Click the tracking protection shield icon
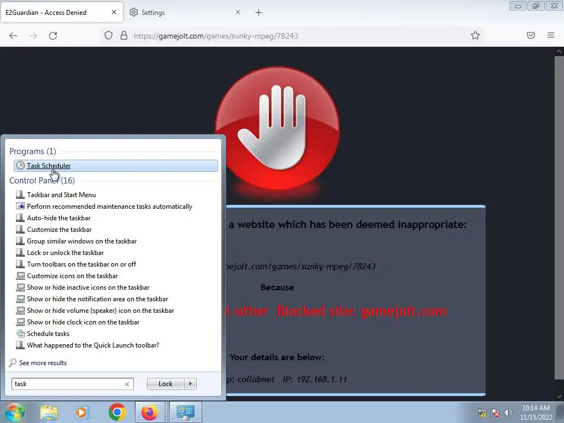This screenshot has width=564, height=423. click(x=109, y=35)
